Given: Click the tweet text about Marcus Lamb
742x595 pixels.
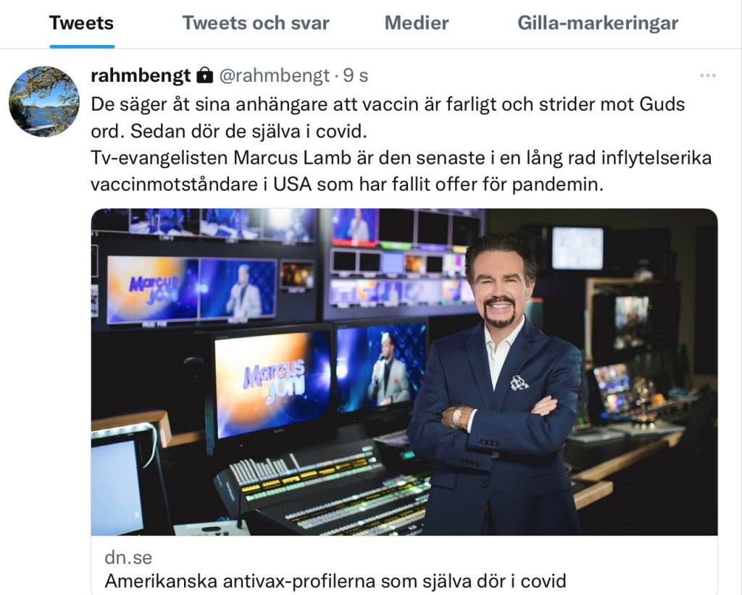Looking at the screenshot, I should pos(401,143).
